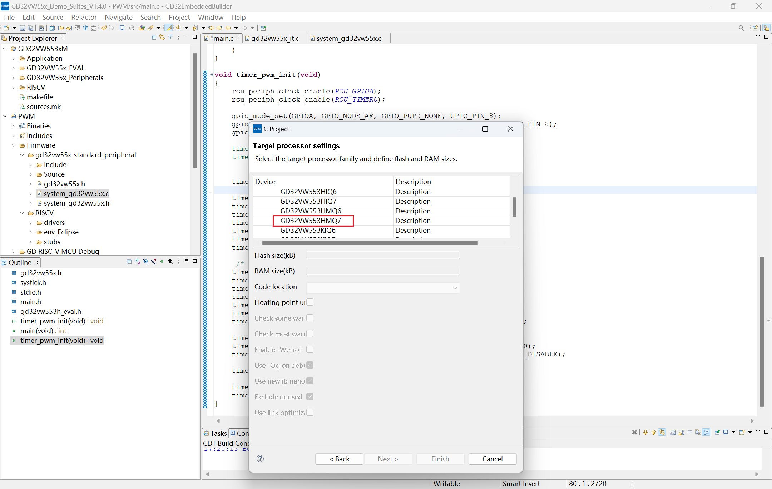Click the pin editor icon in toolbar
Image resolution: width=772 pixels, height=489 pixels.
[x=263, y=28]
